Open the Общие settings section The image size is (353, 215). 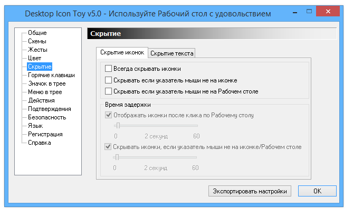(37, 33)
